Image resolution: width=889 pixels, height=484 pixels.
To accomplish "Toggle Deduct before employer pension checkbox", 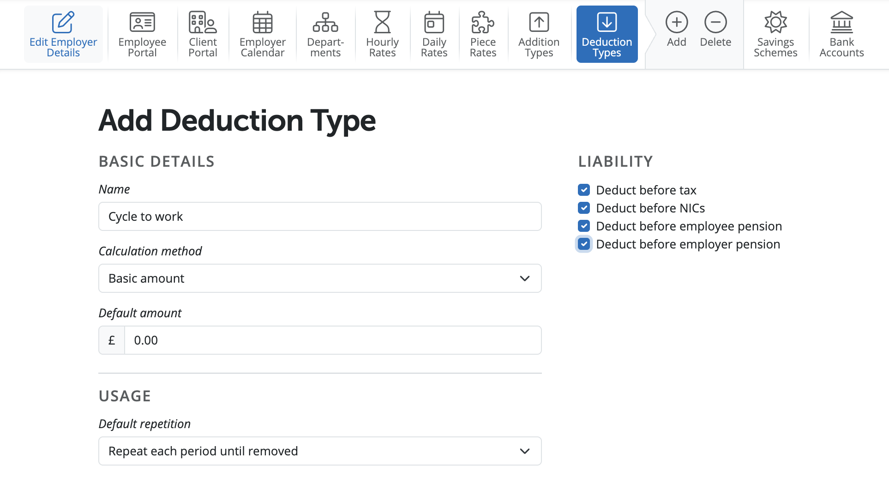I will [584, 244].
